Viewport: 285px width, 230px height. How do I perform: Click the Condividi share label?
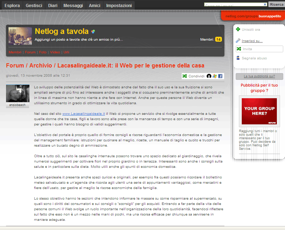(196, 76)
